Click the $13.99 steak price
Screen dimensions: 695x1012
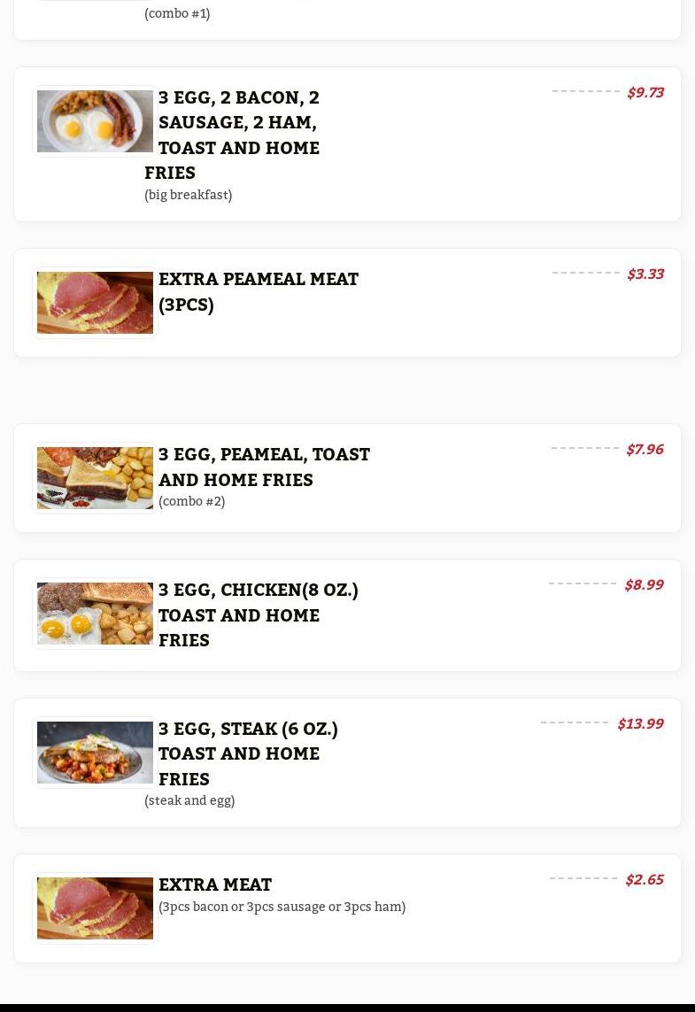[x=640, y=723]
